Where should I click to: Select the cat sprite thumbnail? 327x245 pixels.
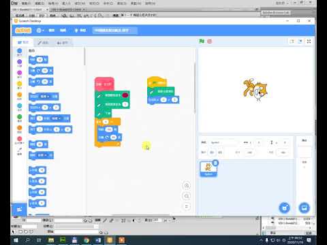208,169
